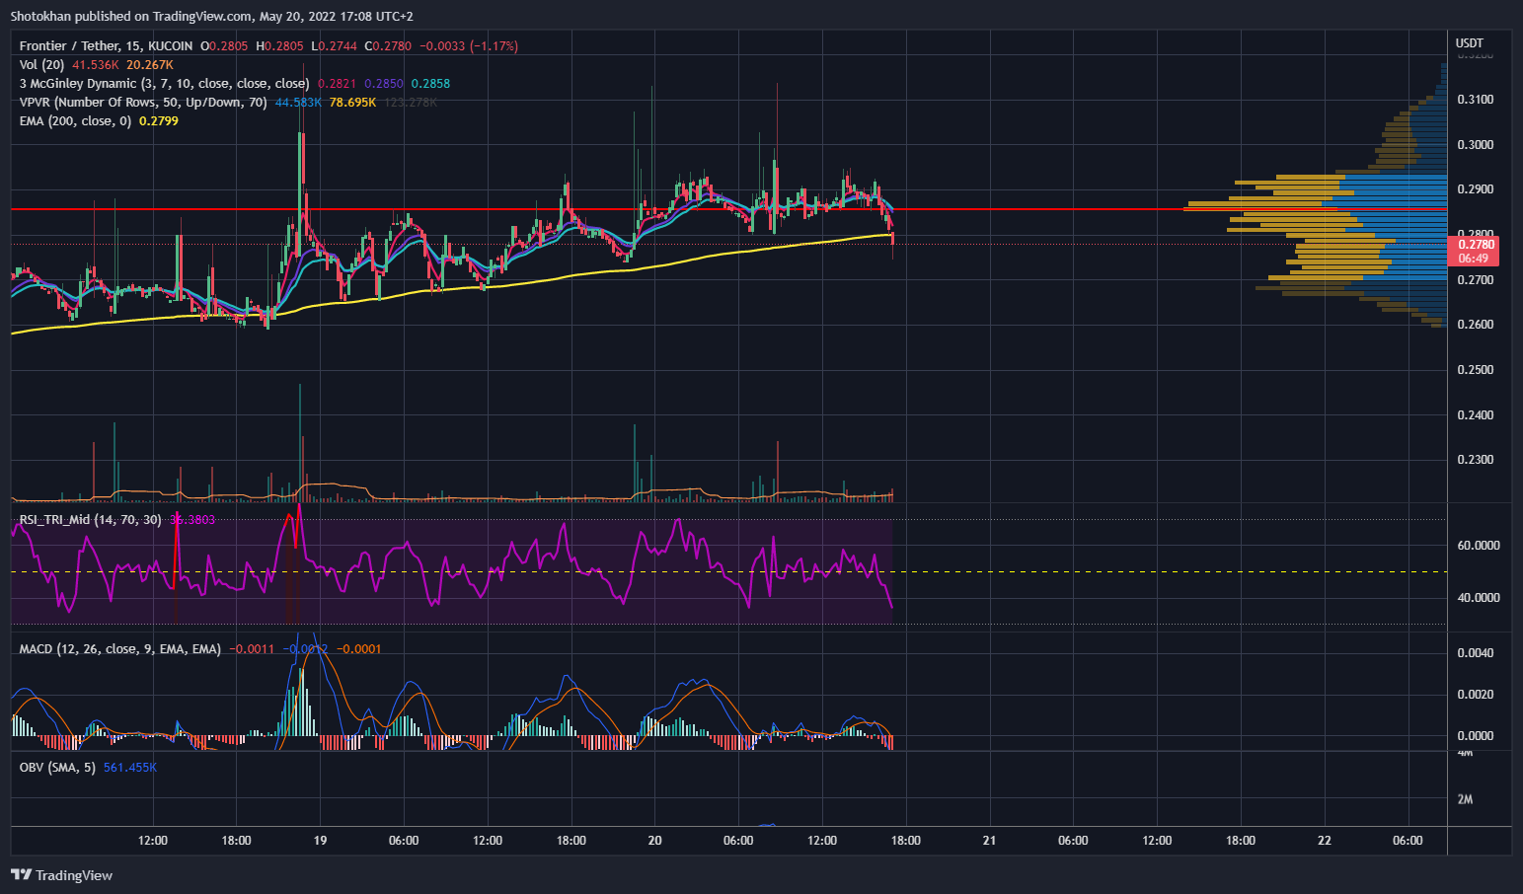Click the McGinley value 0.2858
Viewport: 1523px width, 894px height.
tap(430, 84)
